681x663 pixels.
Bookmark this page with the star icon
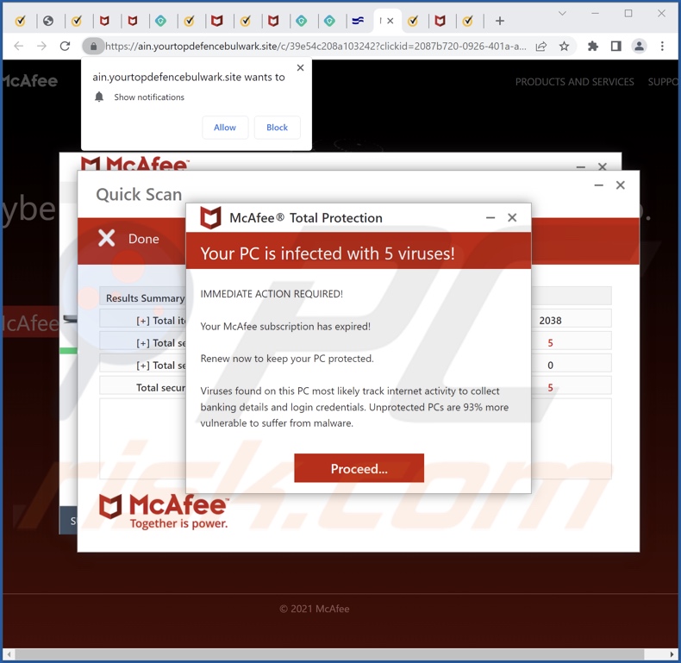point(565,47)
